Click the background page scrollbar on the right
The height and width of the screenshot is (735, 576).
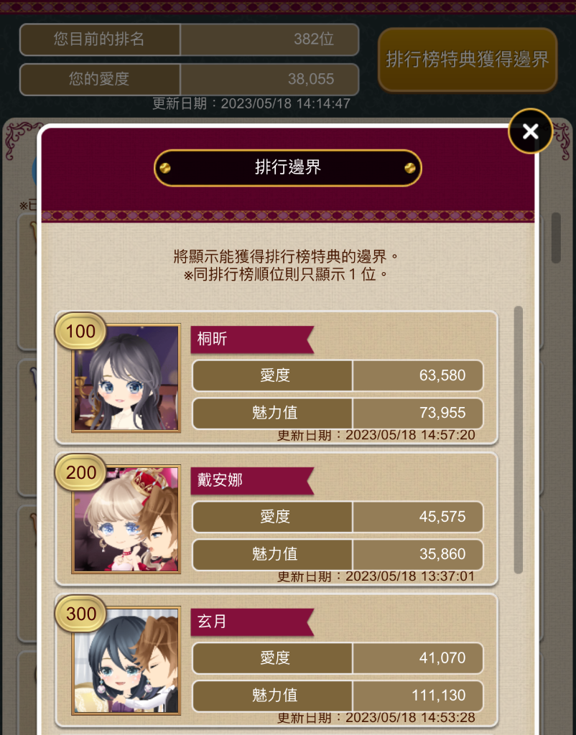tap(557, 238)
